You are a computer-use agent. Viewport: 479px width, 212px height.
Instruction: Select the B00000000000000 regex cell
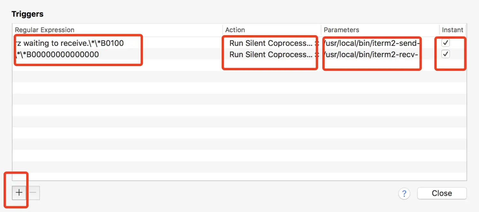57,55
